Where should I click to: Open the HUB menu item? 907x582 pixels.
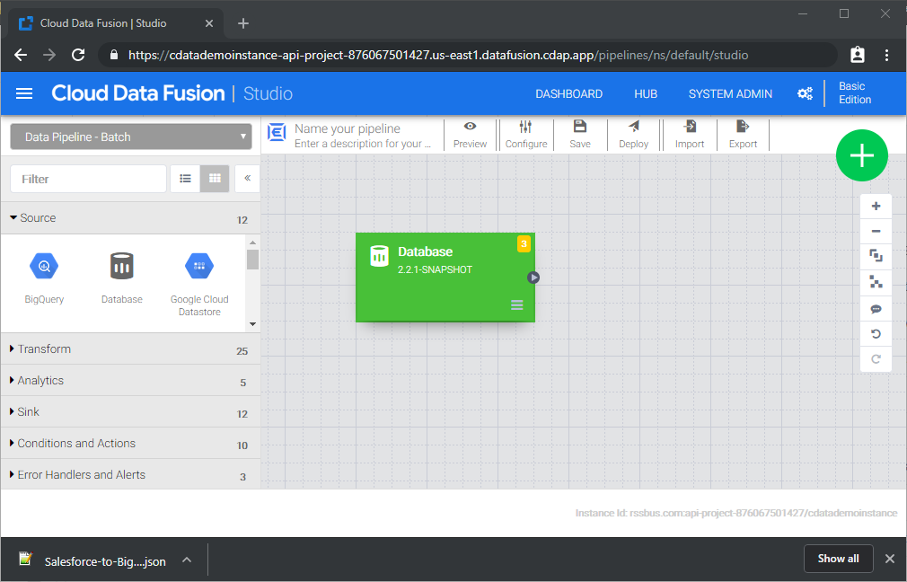645,94
